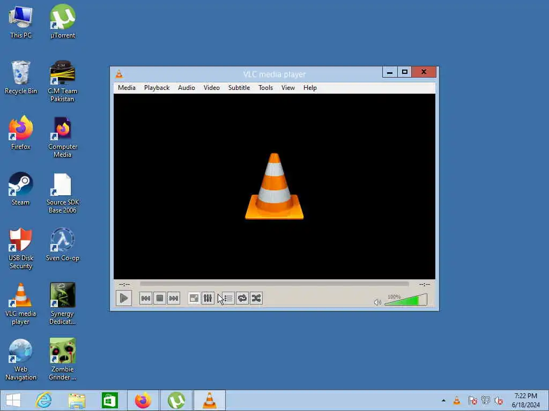Stop playback in VLC
The image size is (549, 411).
tap(160, 298)
